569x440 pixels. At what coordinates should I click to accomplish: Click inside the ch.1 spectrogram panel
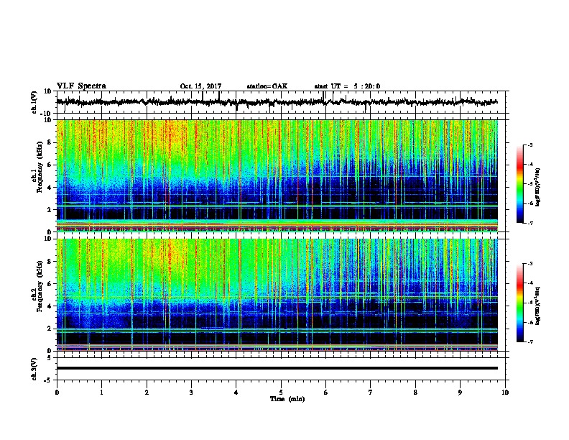pyautogui.click(x=277, y=175)
